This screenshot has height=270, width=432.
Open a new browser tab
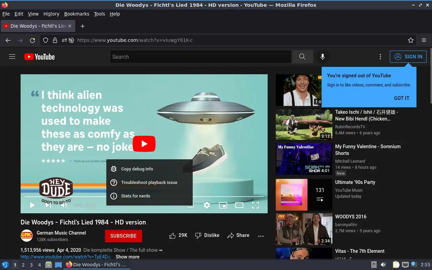(82, 26)
